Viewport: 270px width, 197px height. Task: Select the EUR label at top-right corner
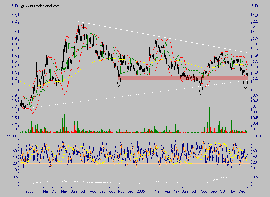pos(255,6)
